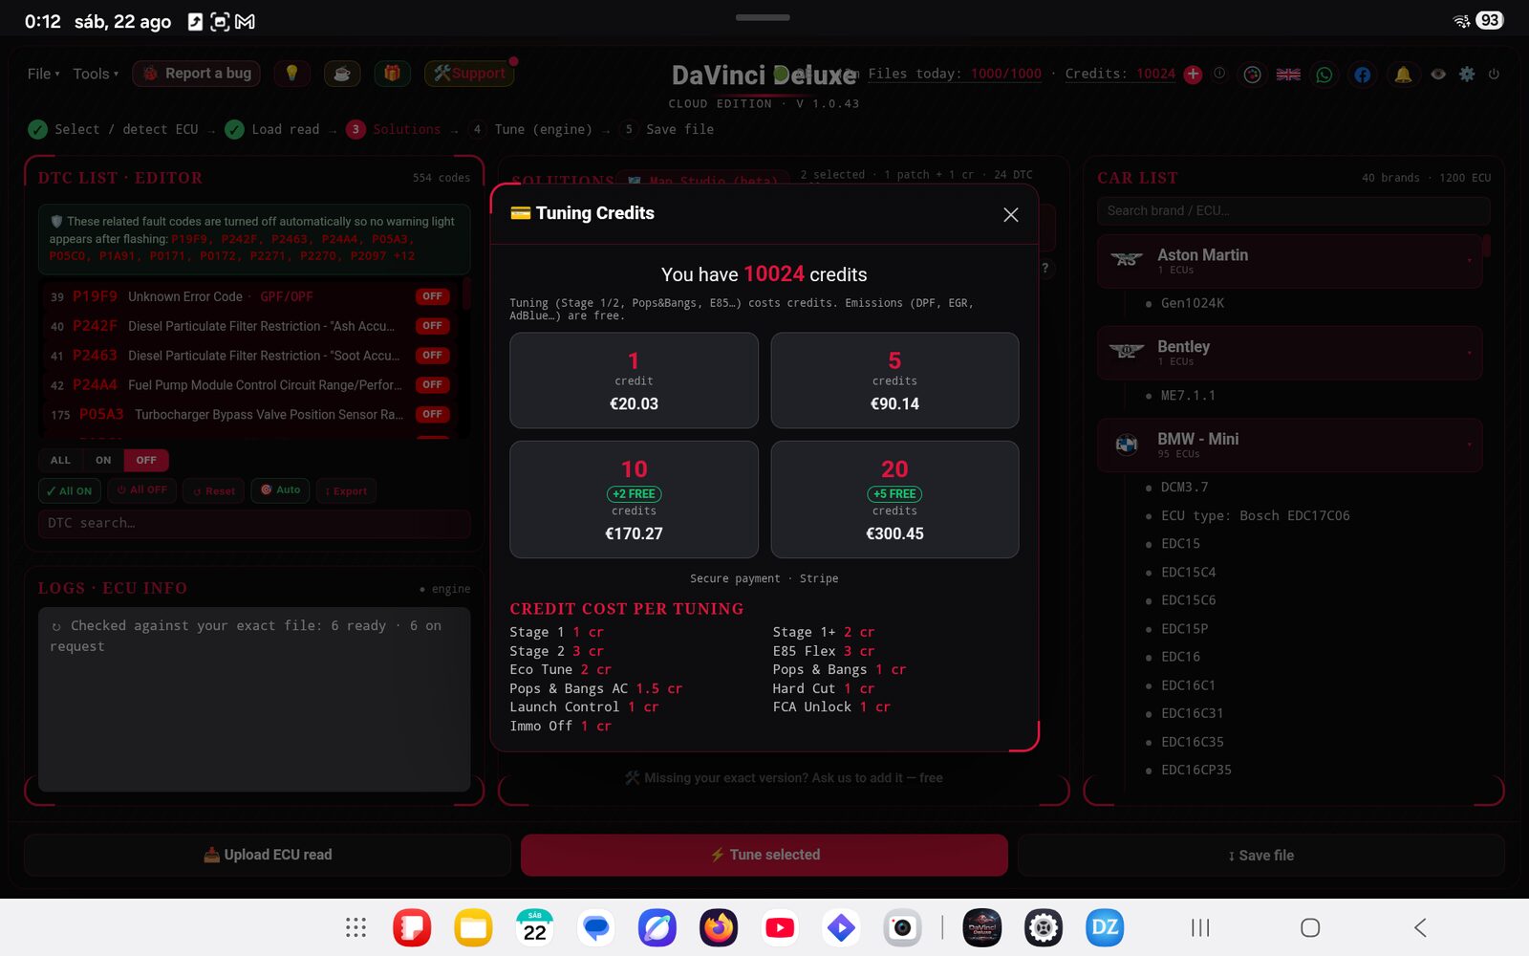Collapse the BMW - Mini brand group

(1289, 445)
